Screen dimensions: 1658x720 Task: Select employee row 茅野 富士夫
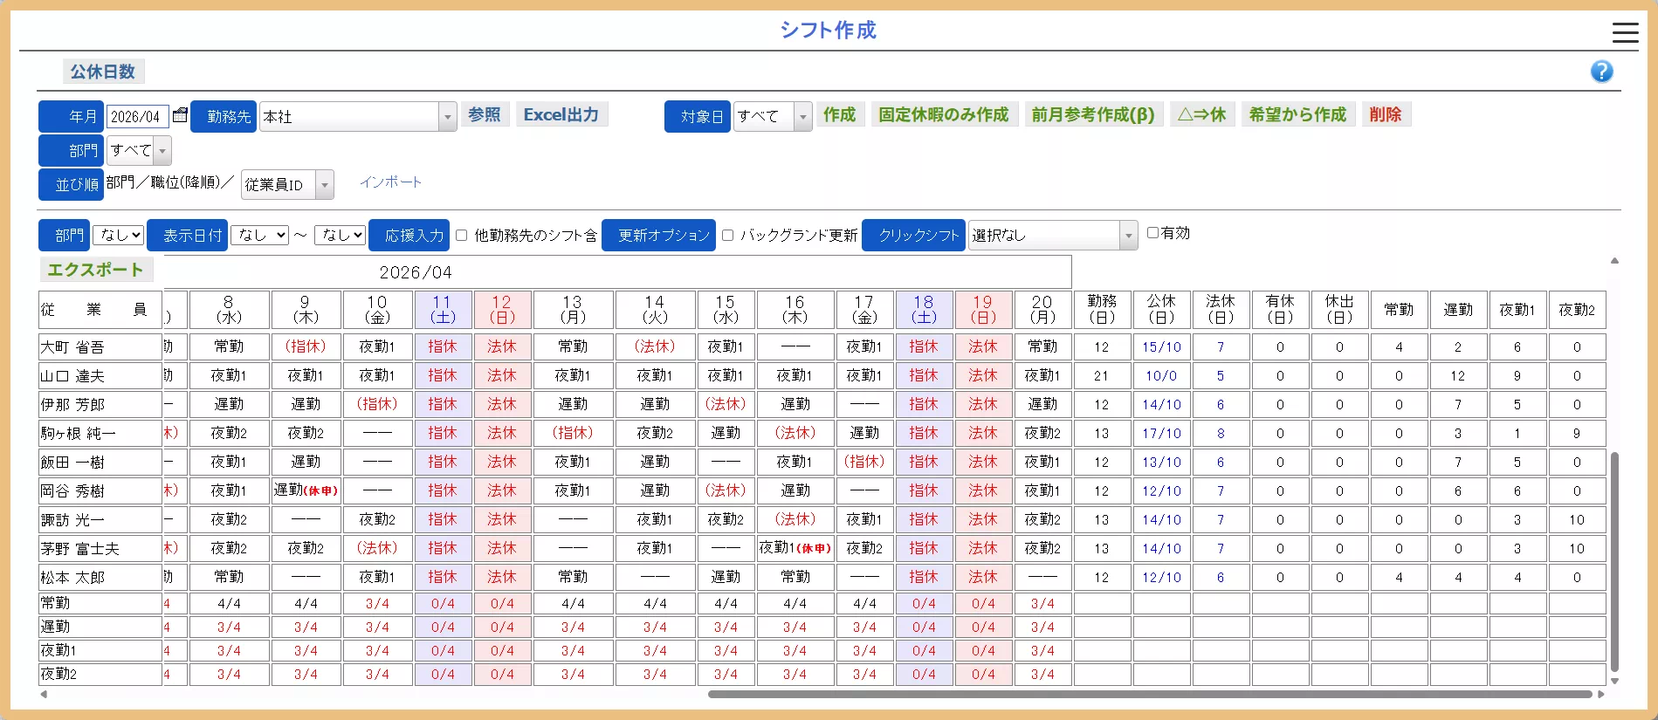point(100,548)
